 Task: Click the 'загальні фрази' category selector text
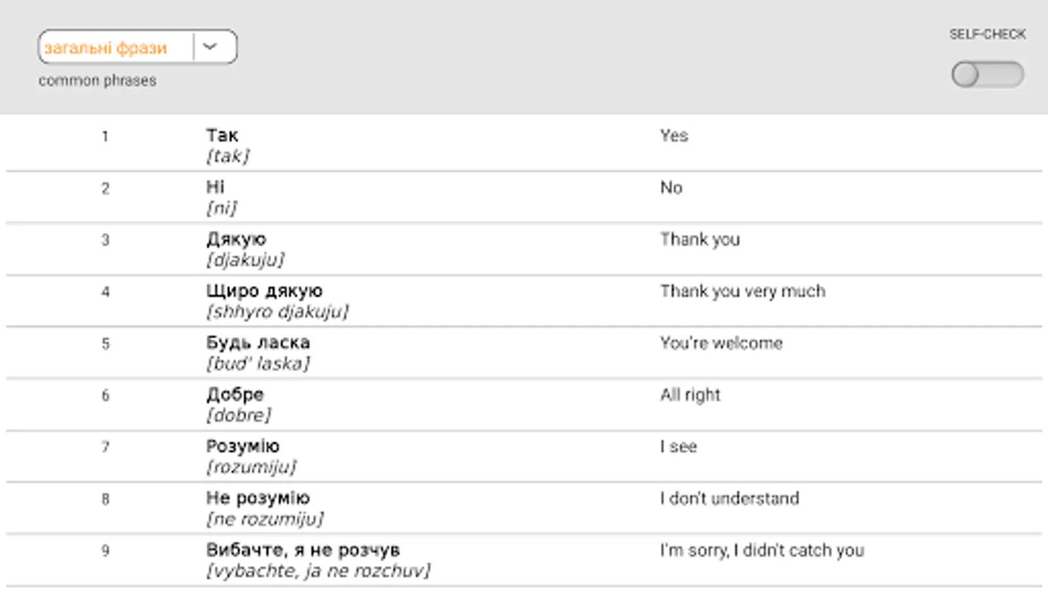(106, 48)
